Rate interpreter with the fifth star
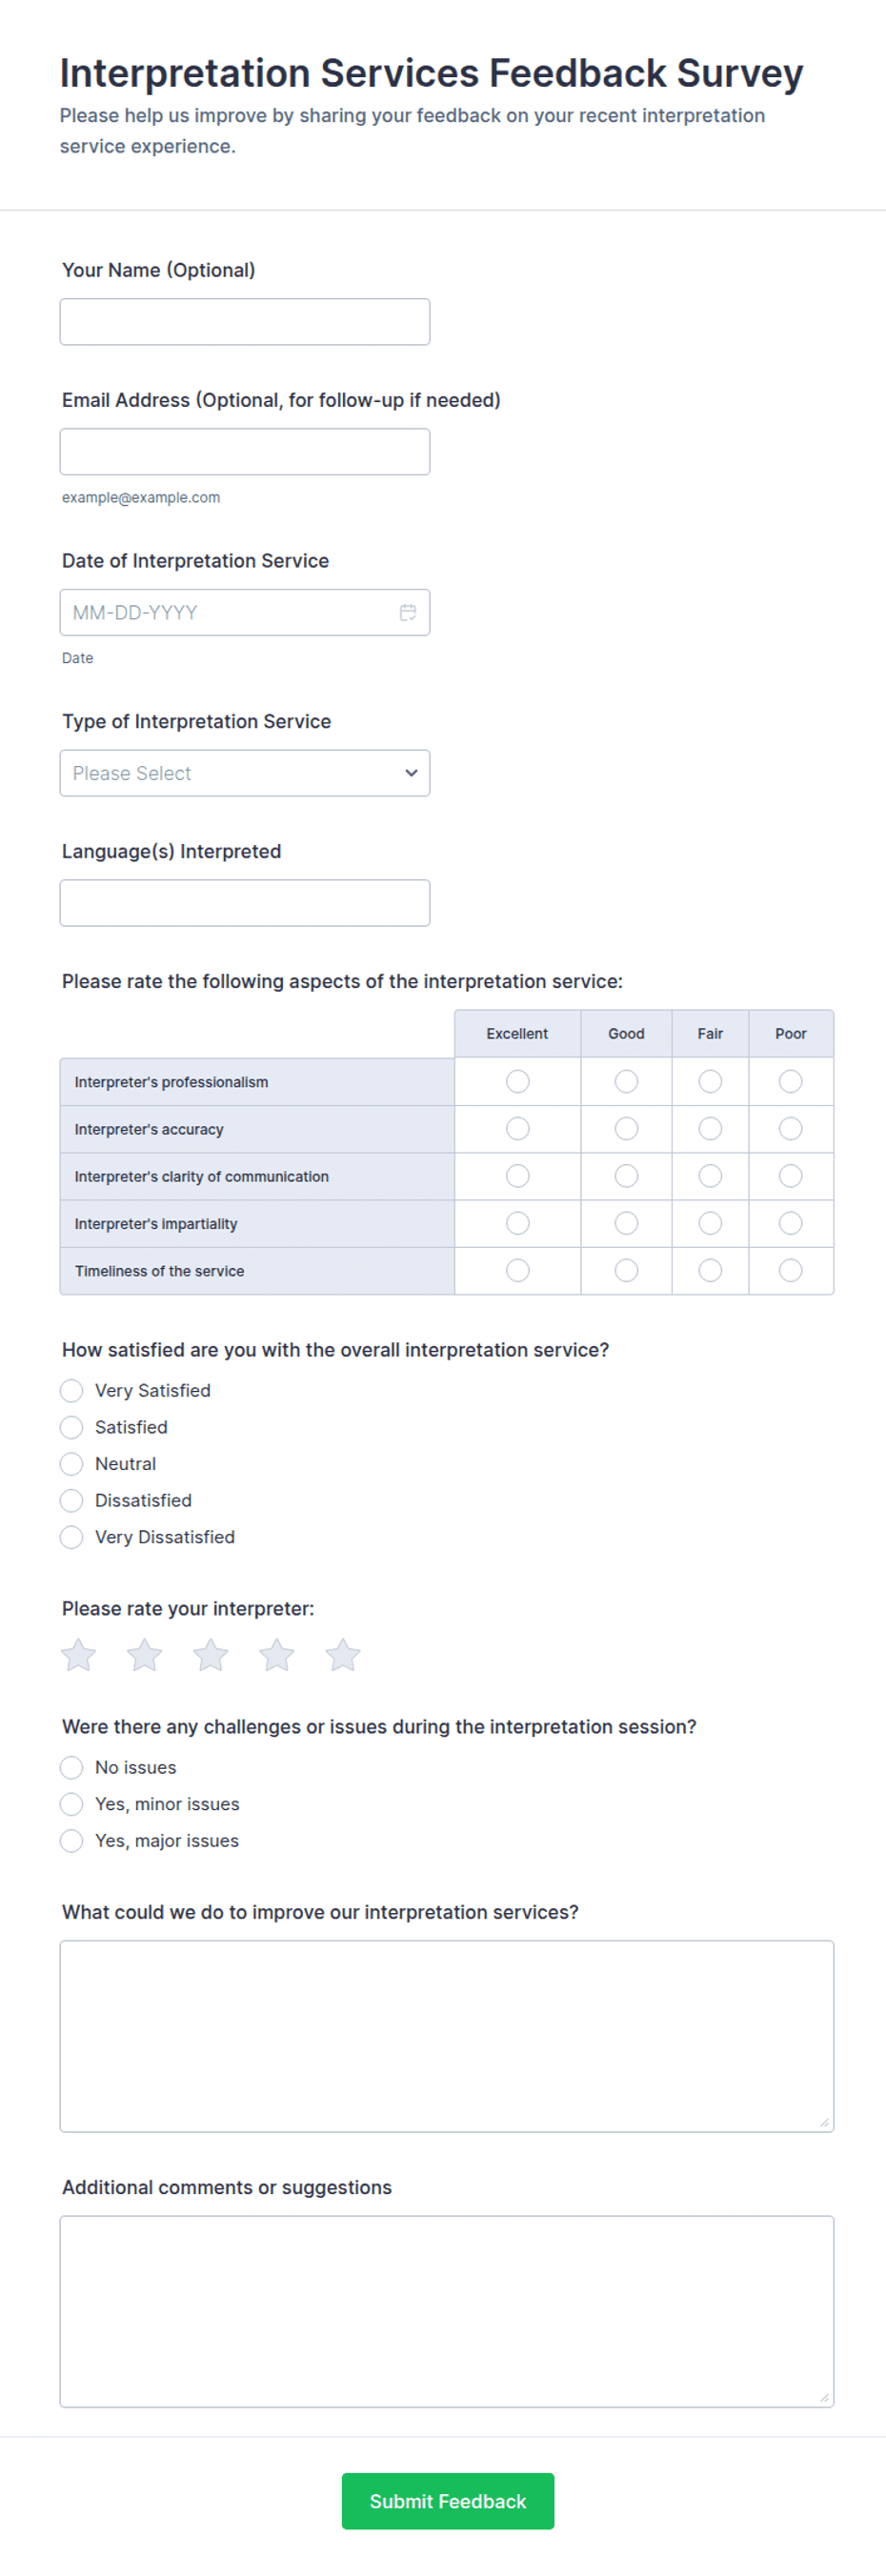The width and height of the screenshot is (886, 2576). pos(342,1655)
